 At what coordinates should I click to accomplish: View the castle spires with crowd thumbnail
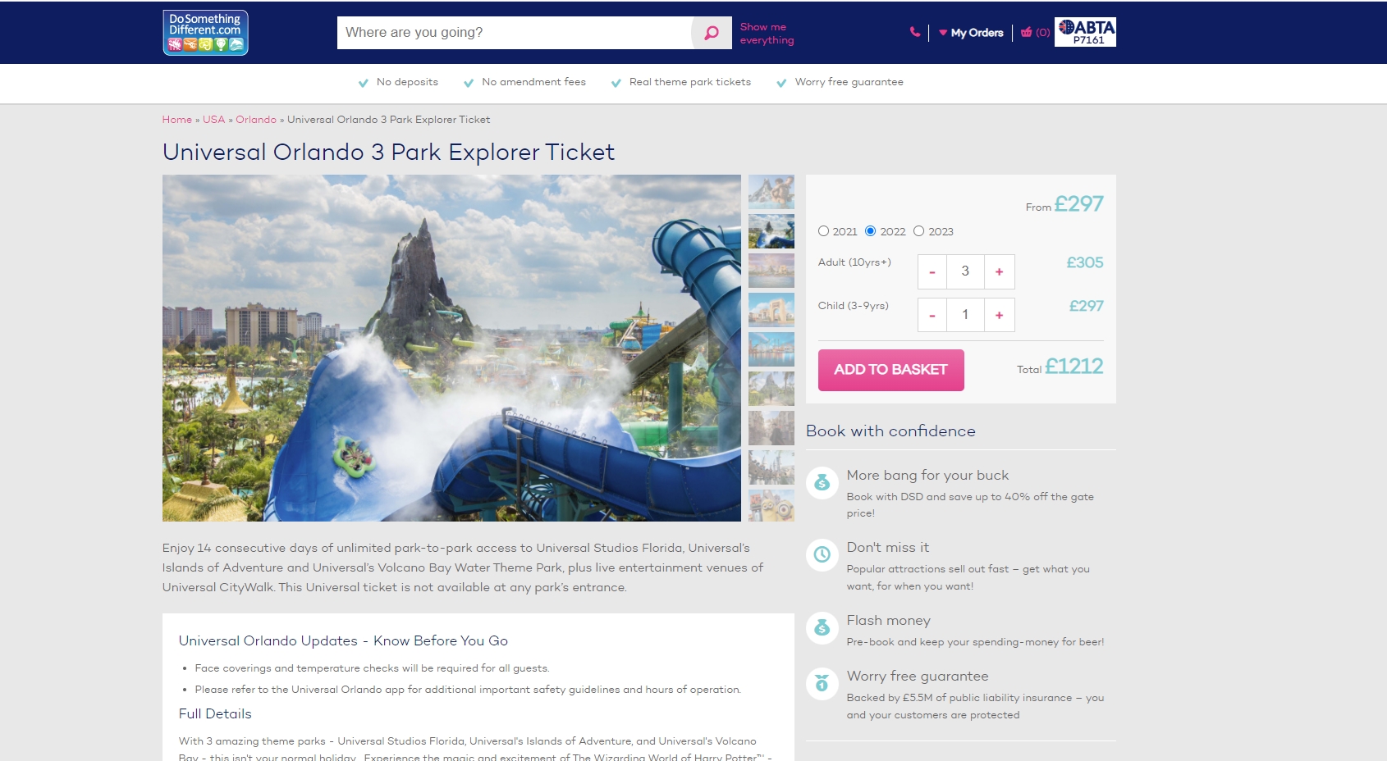[771, 467]
